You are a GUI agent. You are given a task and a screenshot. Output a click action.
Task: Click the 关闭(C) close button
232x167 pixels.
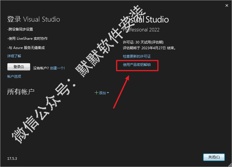pyautogui.click(x=214, y=157)
